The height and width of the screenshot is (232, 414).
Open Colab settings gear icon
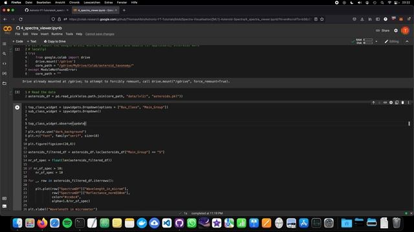coord(396,30)
